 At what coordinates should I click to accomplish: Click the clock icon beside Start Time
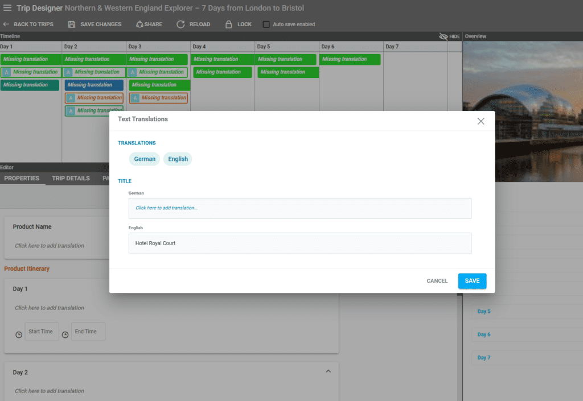(19, 334)
